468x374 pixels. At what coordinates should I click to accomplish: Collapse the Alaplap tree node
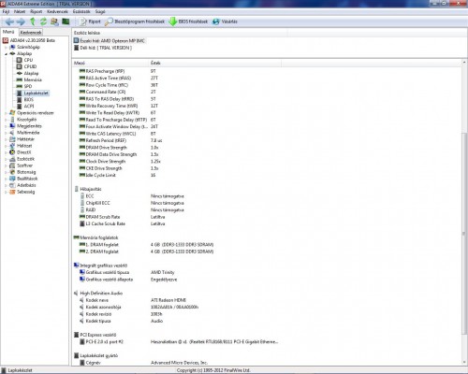point(6,54)
